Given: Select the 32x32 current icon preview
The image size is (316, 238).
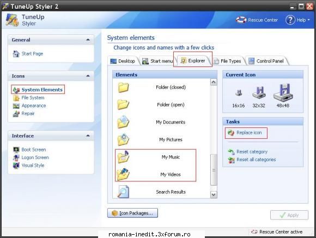Looking at the screenshot, I should coord(259,92).
